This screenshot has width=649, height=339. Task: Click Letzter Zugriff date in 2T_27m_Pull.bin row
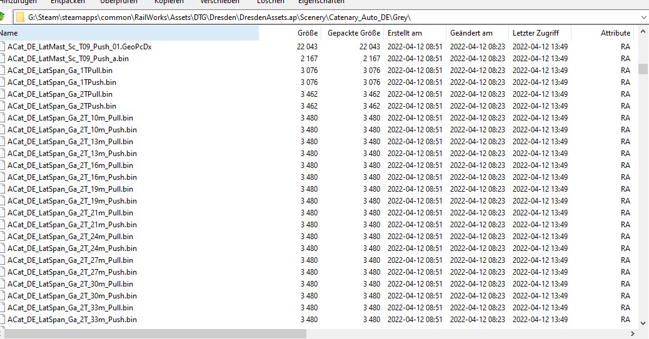coord(540,260)
